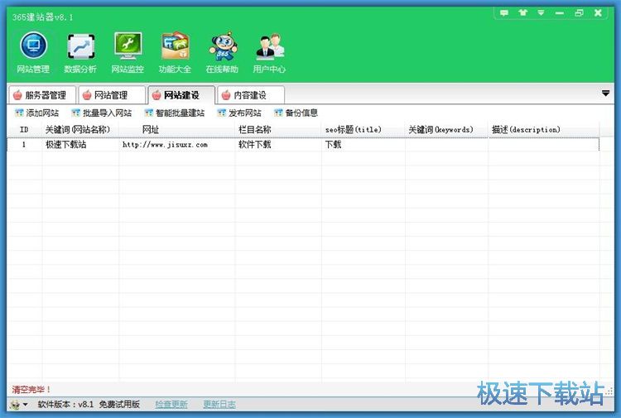Sort by 关键词(keywords) column header
The image size is (621, 418).
coord(446,130)
